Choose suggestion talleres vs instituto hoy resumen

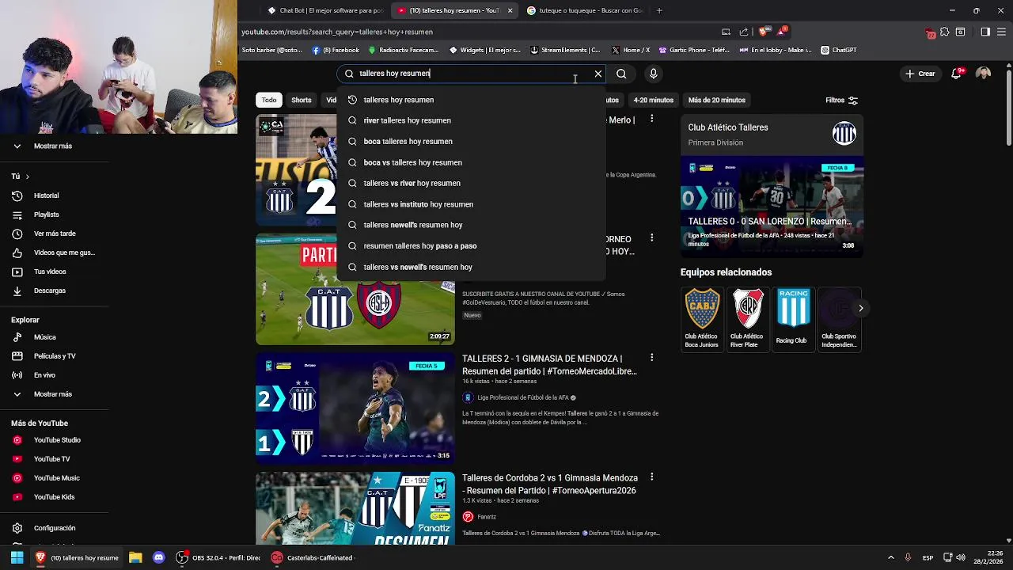(471, 204)
